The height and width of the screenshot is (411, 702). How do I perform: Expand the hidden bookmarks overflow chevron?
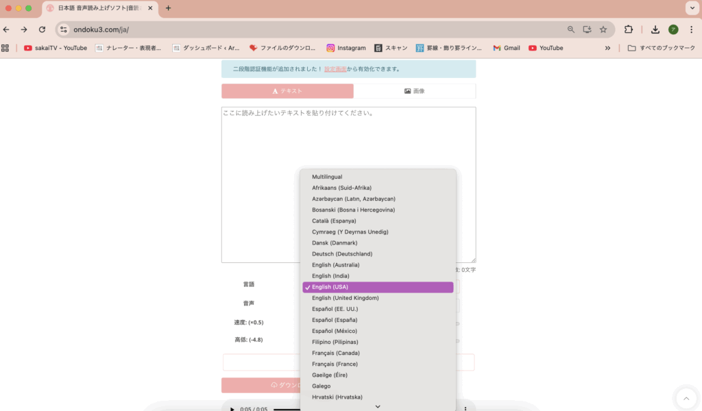point(607,48)
